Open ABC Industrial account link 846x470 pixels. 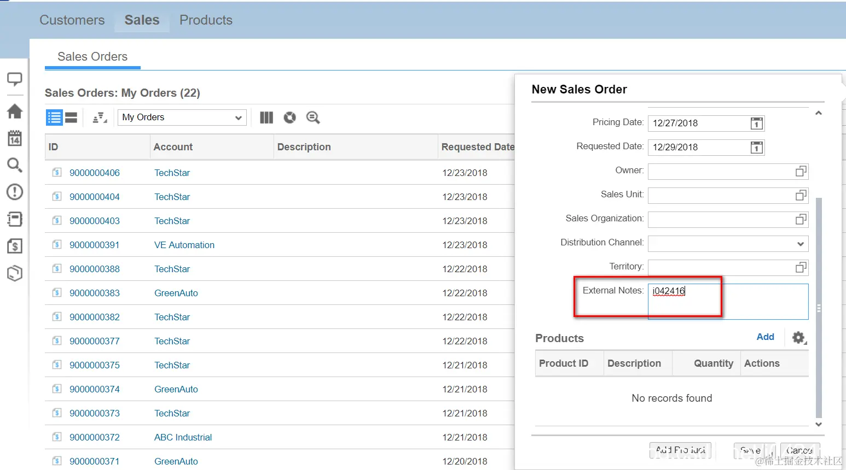(x=183, y=438)
